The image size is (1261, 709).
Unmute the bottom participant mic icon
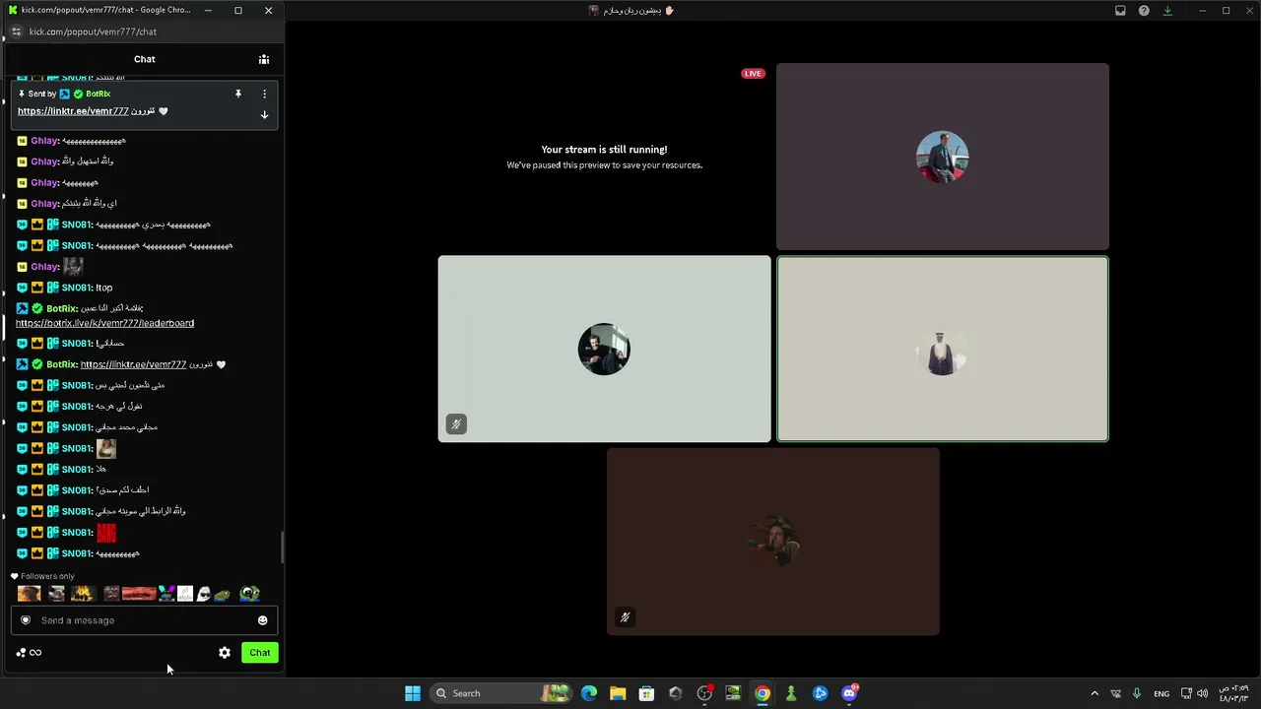click(625, 617)
